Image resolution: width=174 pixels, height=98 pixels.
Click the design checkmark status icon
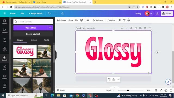click(166, 90)
